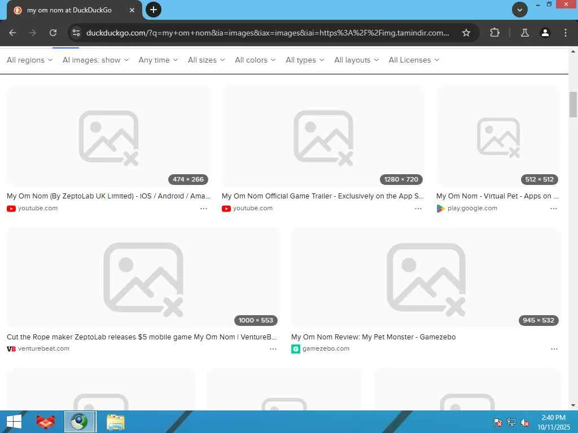578x433 pixels.
Task: Open 'My Om Nom - Virtual Pet' title
Action: (x=498, y=196)
